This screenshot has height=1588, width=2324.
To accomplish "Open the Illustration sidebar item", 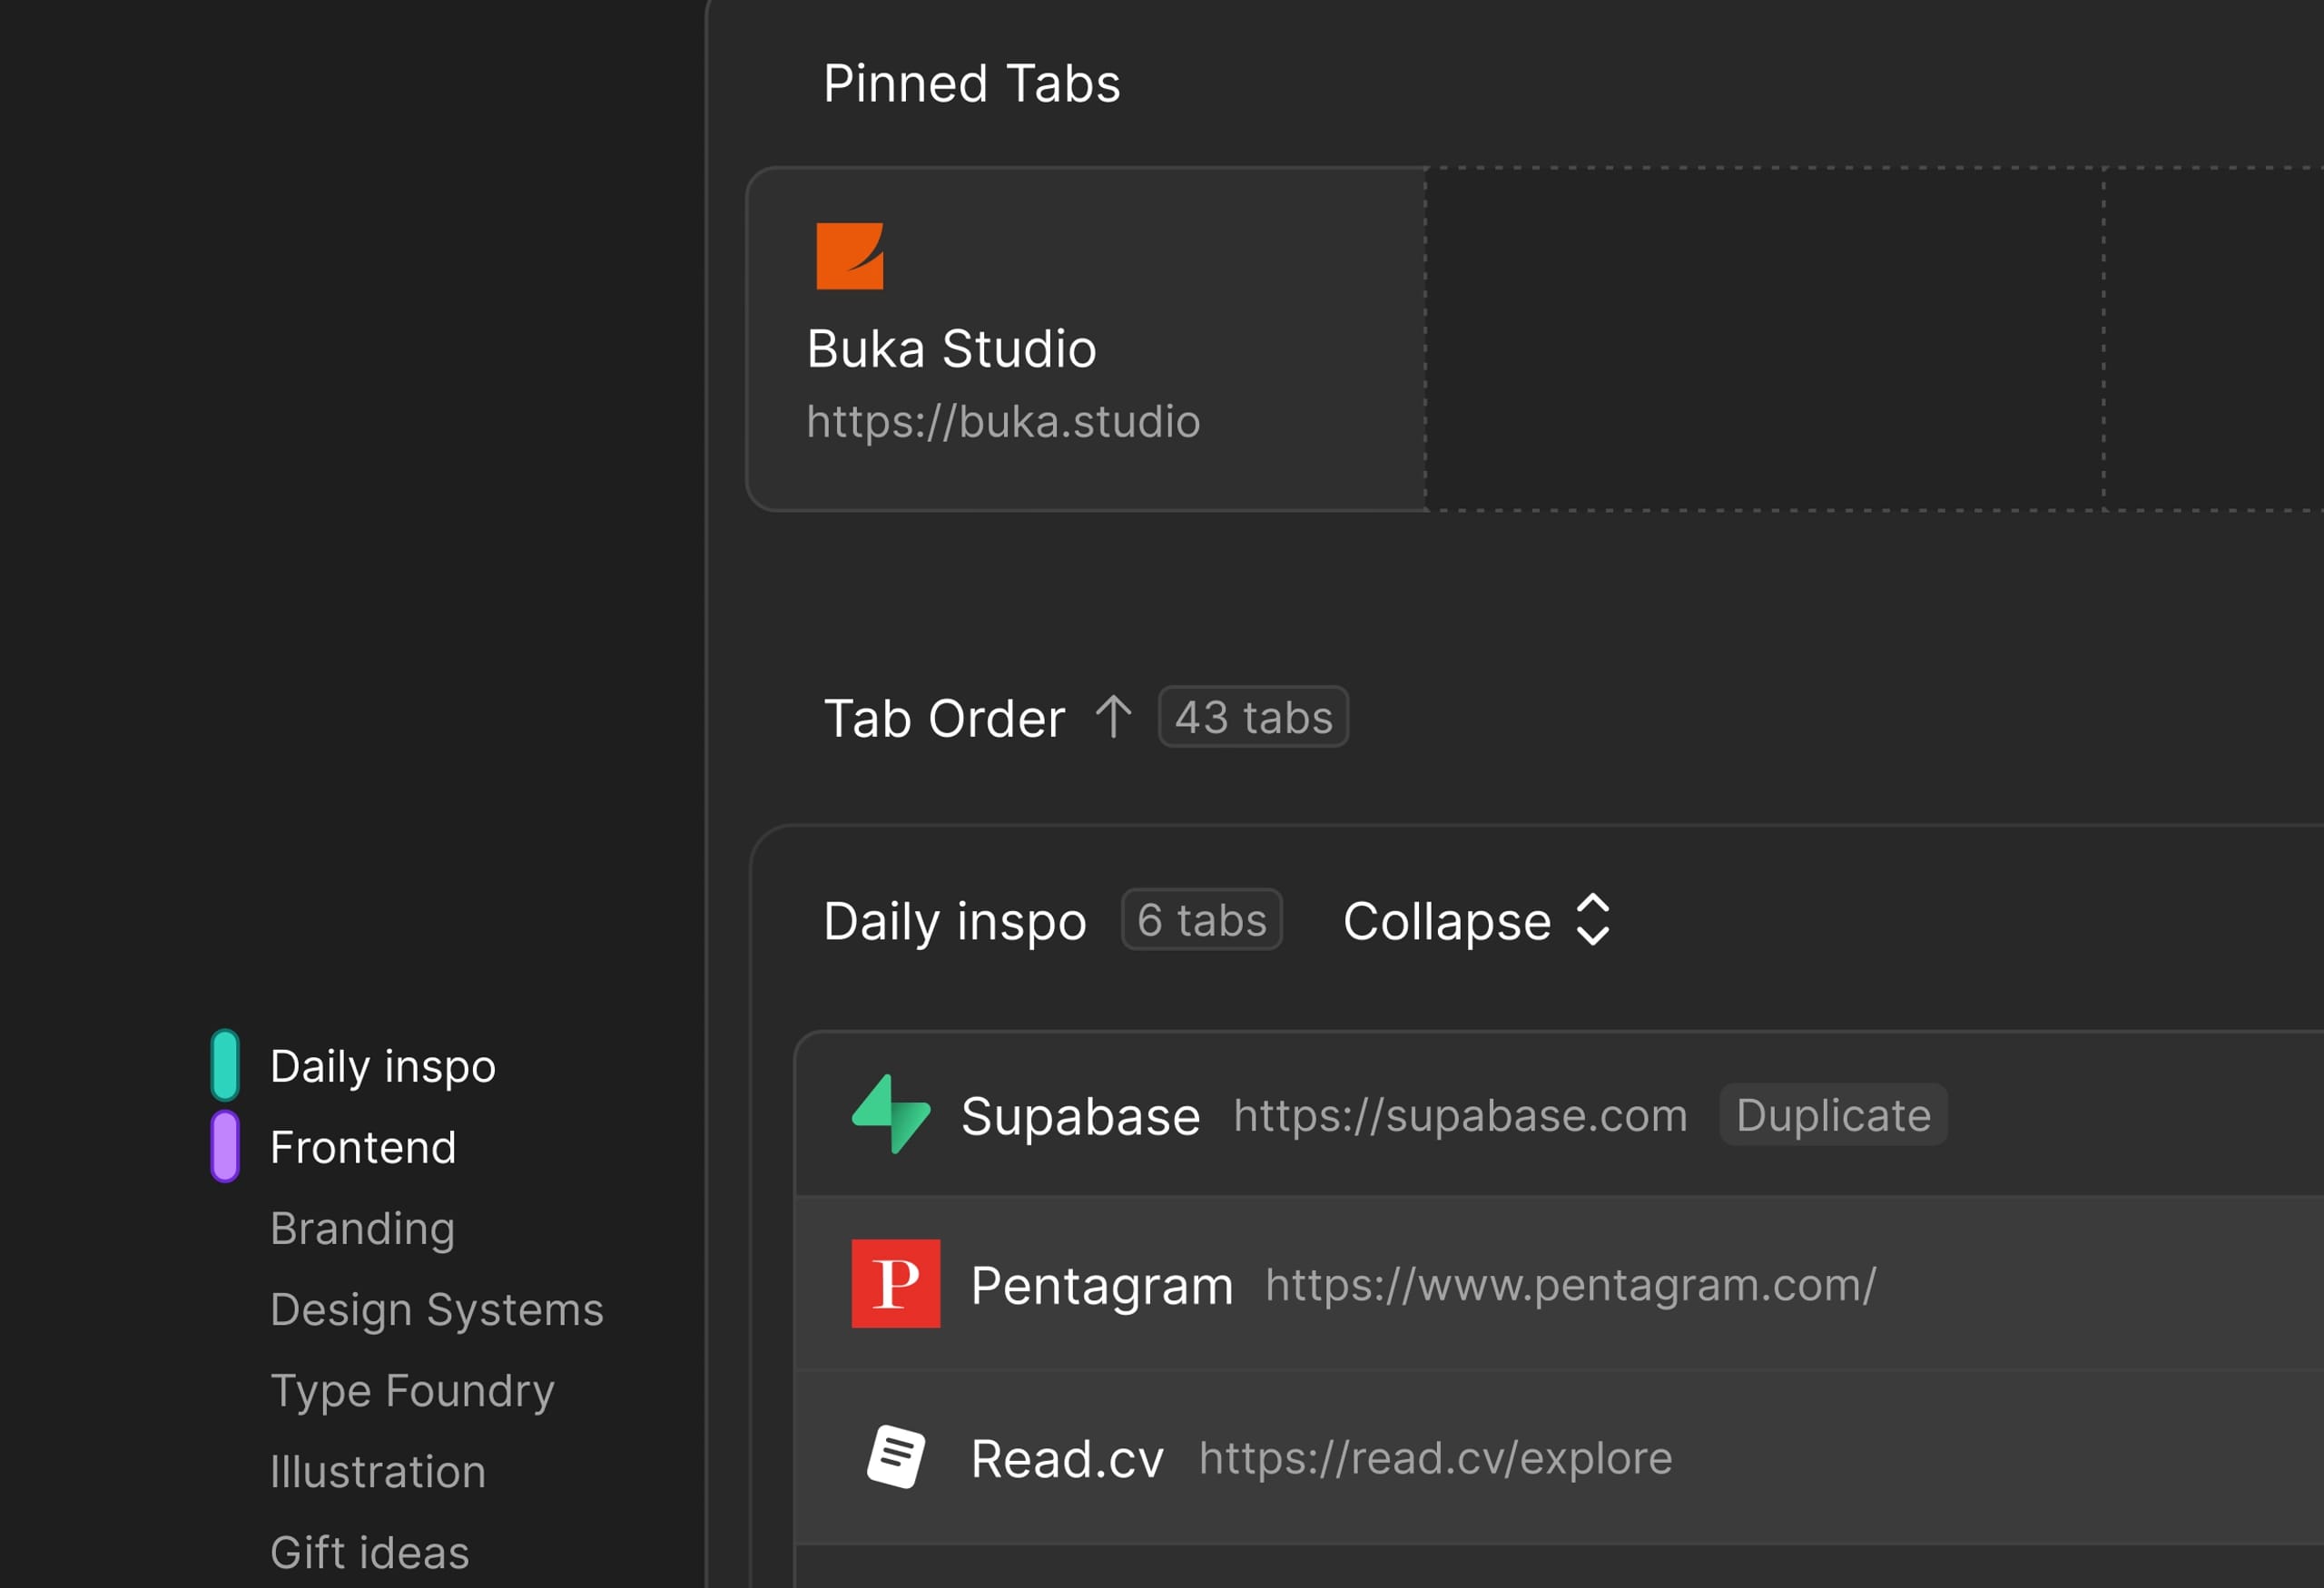I will click(x=378, y=1471).
